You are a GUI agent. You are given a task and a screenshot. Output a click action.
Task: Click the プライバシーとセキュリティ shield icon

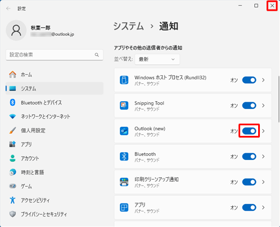pyautogui.click(x=12, y=214)
